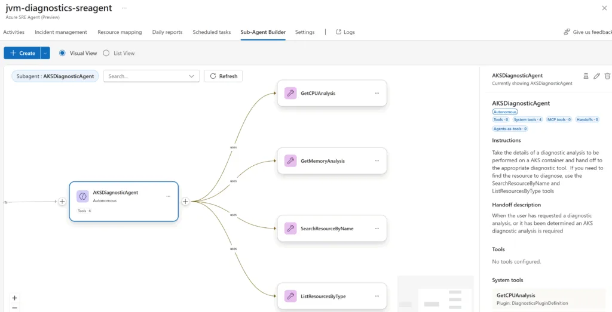Click the Autonomous badge in details panel
612x312 pixels.
point(505,112)
